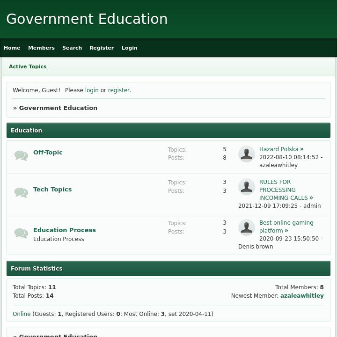Click the avatar beside the RULES FOR PROCESSING post

pos(247,187)
